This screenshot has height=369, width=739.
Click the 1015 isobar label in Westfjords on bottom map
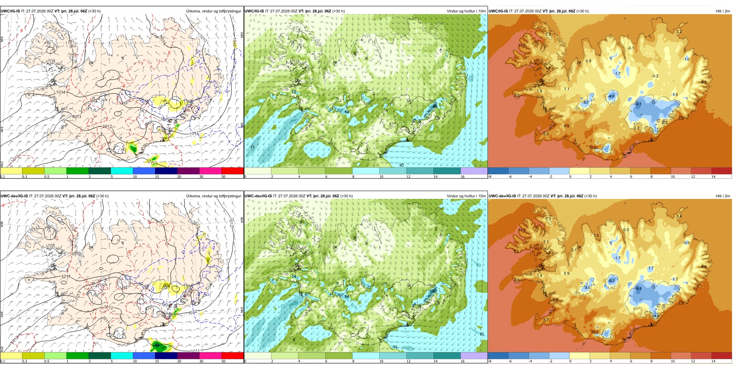33,229
